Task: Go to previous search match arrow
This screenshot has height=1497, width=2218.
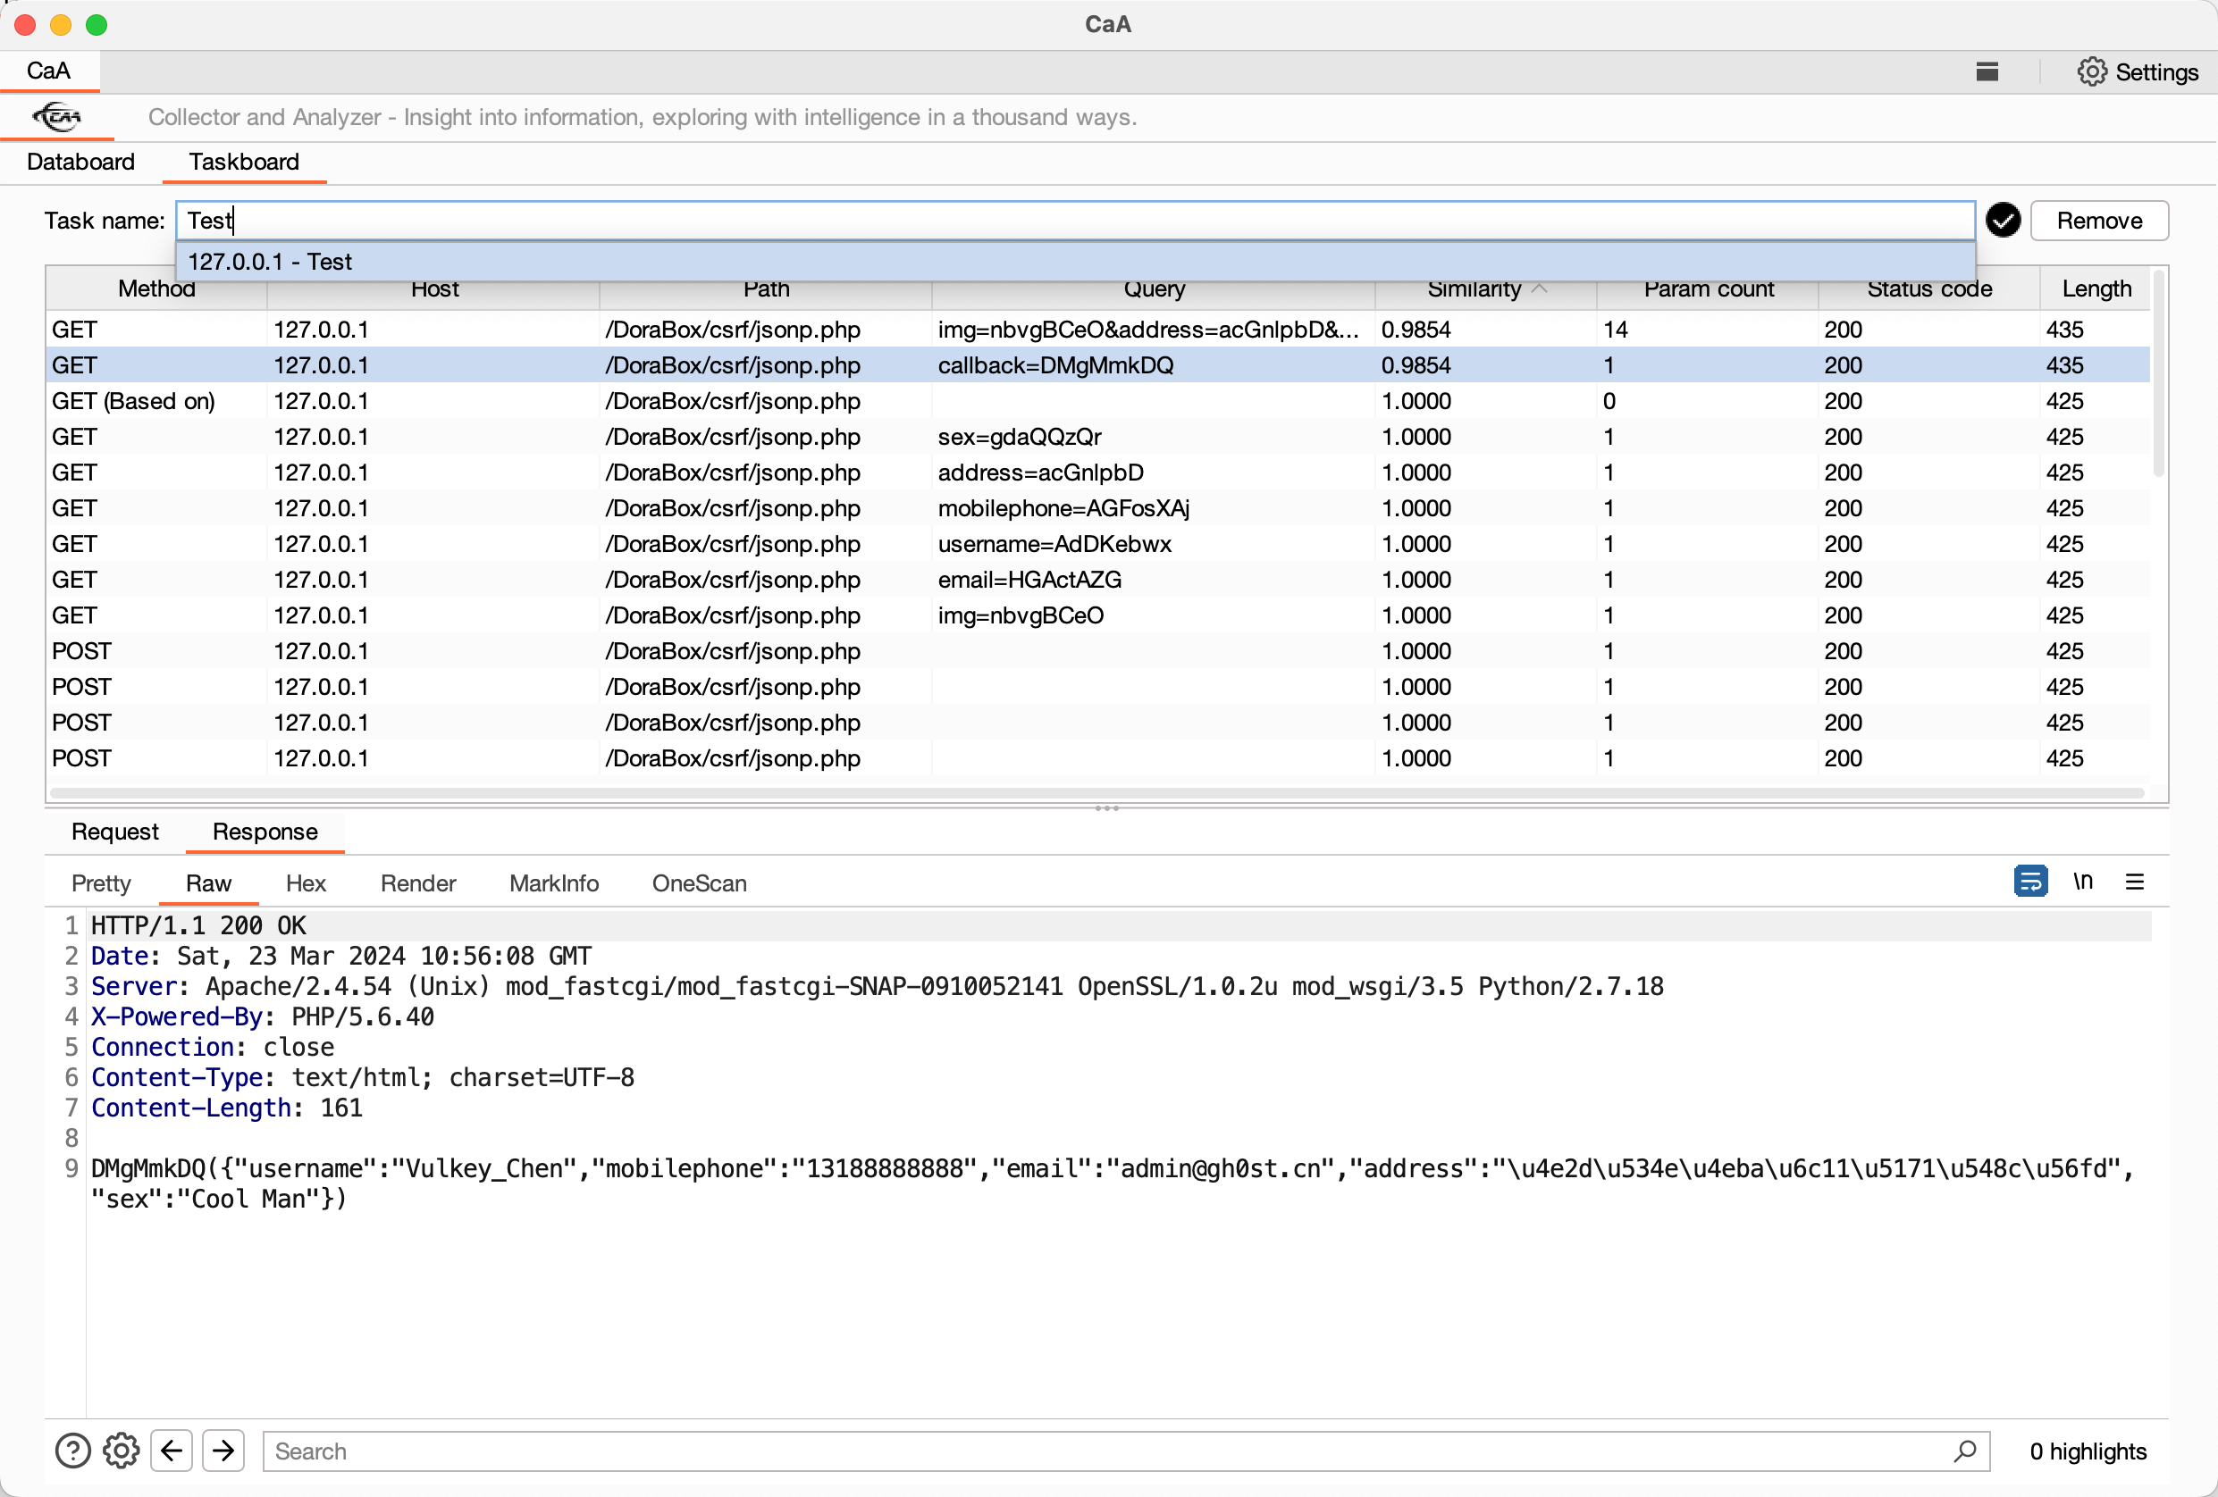Action: tap(172, 1451)
